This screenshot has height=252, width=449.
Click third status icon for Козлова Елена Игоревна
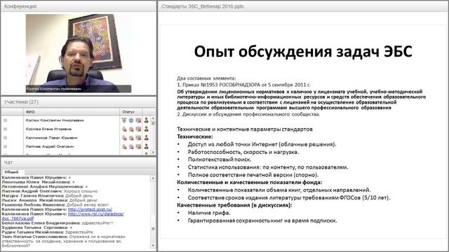[138, 129]
